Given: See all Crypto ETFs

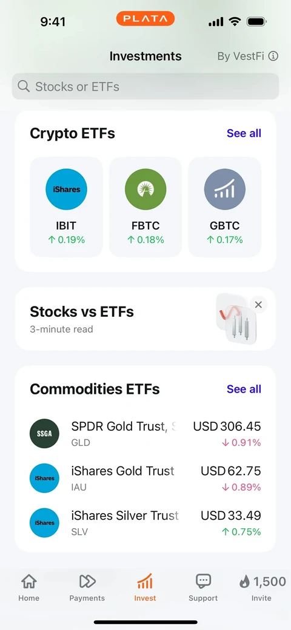Looking at the screenshot, I should [x=244, y=133].
